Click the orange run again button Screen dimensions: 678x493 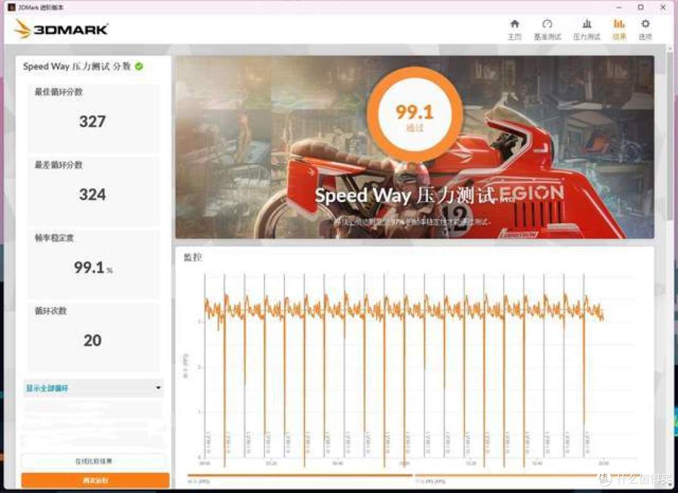pyautogui.click(x=95, y=480)
